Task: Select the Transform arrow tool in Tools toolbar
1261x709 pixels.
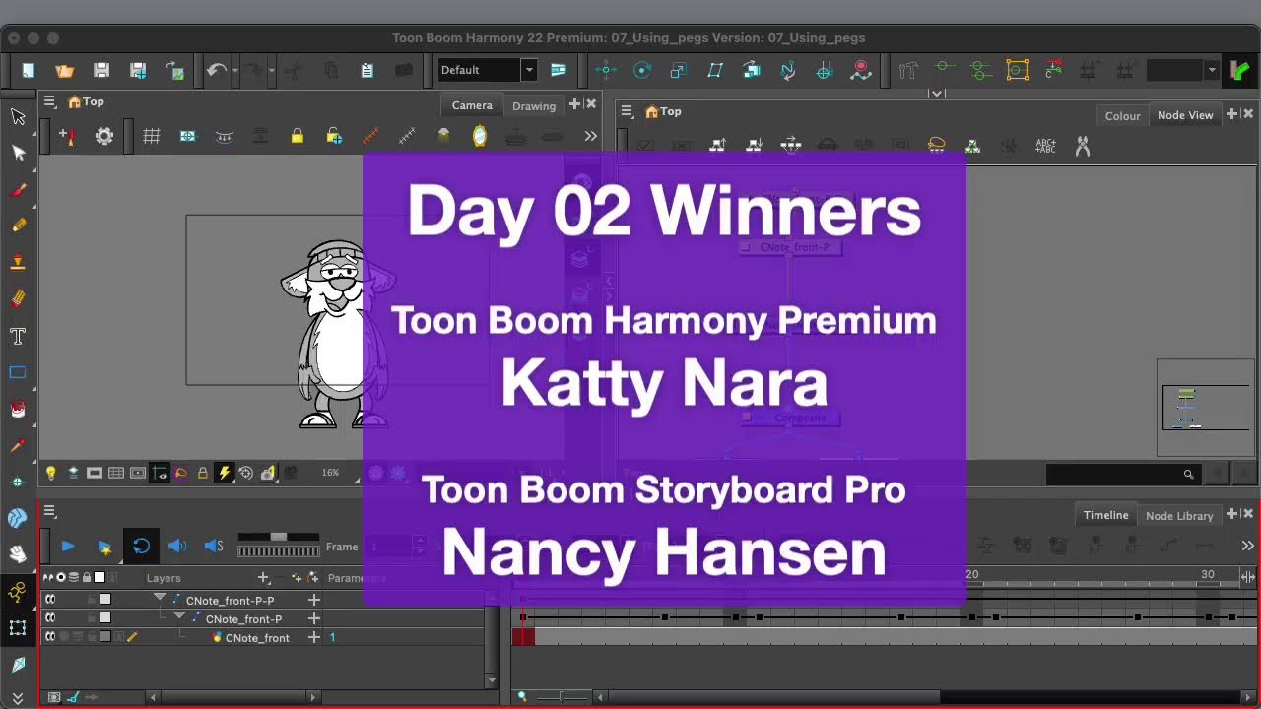Action: tap(18, 116)
